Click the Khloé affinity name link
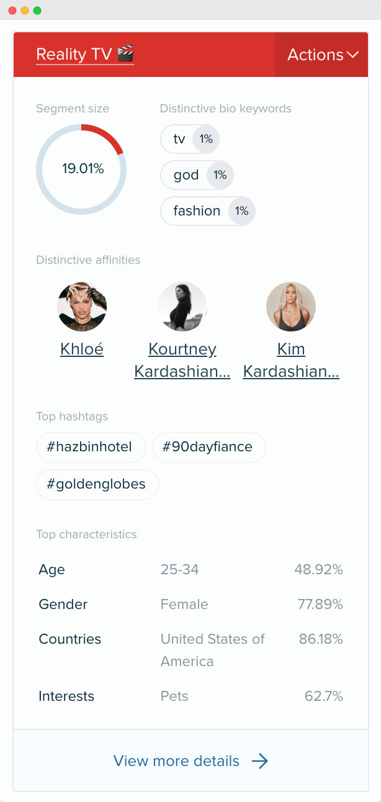 82,349
